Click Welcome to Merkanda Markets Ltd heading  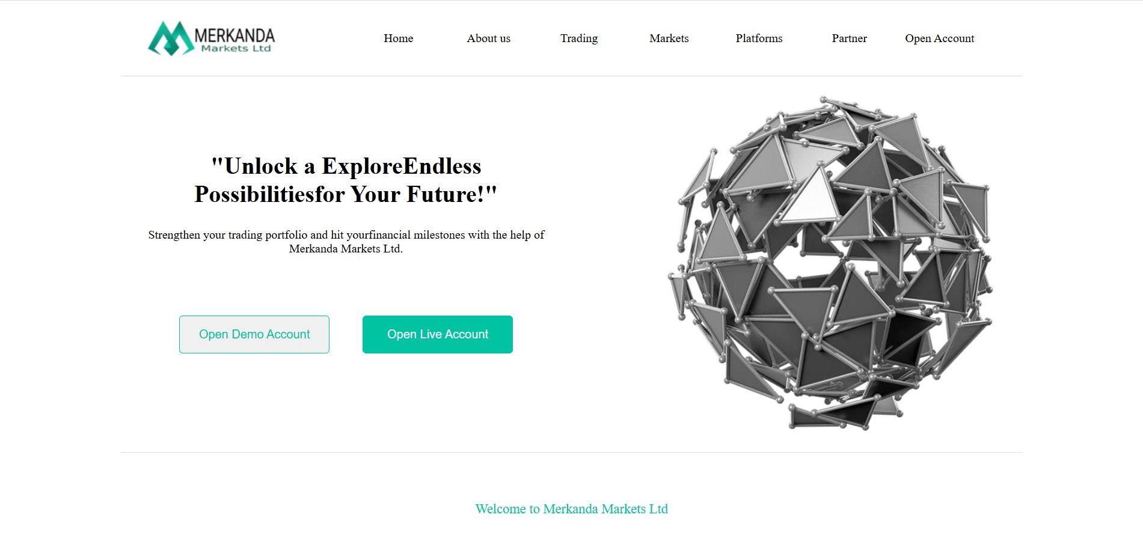pos(571,509)
